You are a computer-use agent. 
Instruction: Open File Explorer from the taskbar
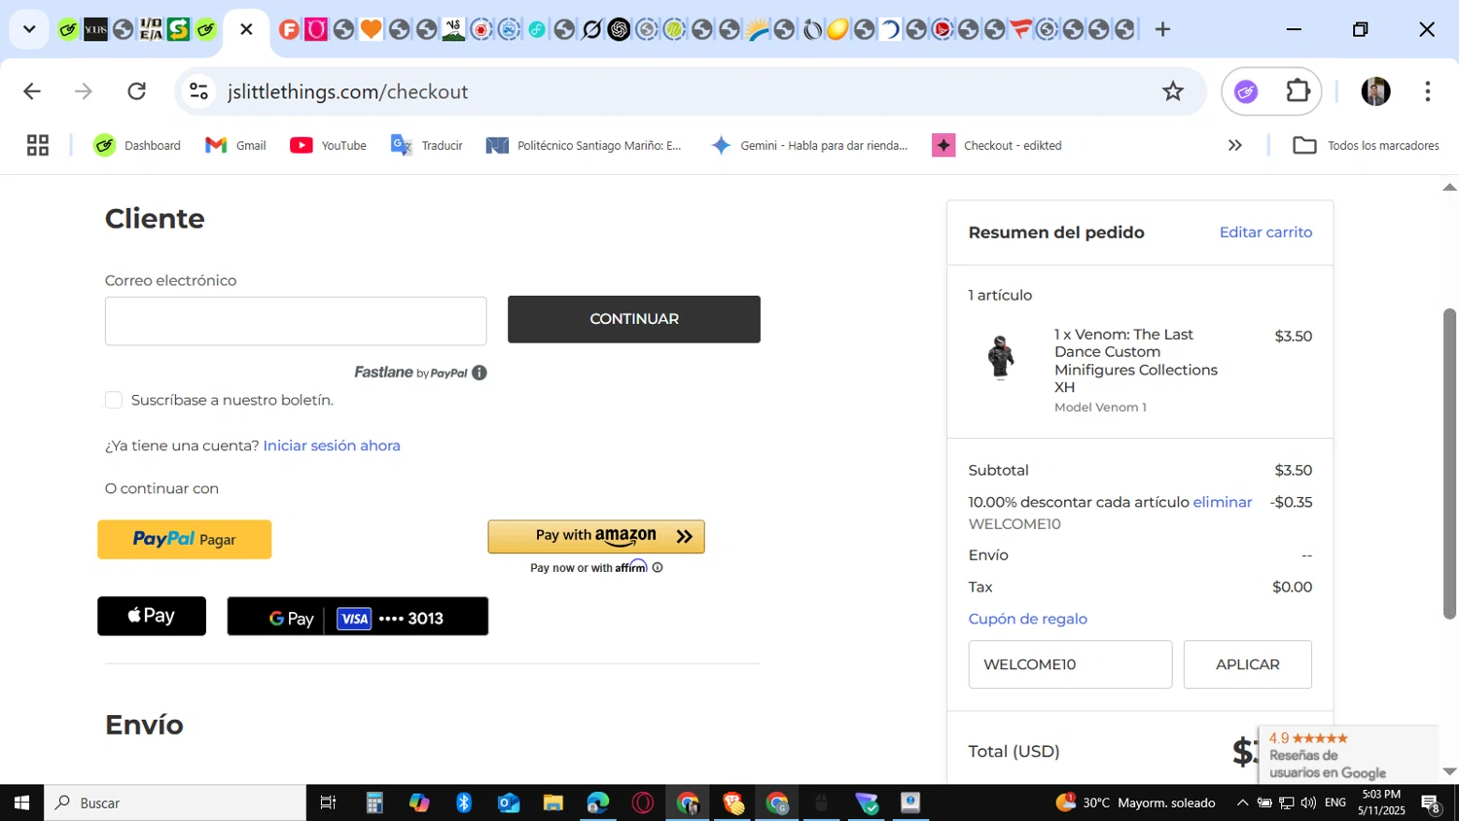553,803
